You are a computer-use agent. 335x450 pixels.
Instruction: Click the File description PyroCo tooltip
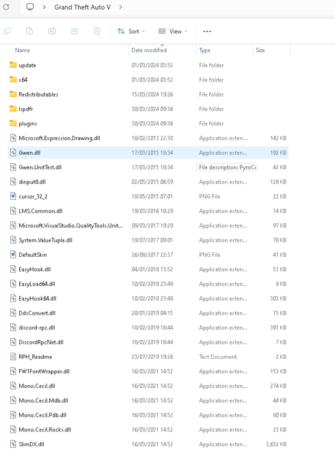point(226,167)
